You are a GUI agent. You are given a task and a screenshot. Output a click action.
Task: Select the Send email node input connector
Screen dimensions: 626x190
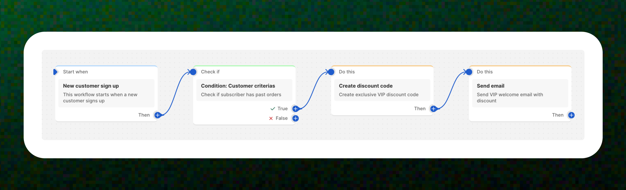(469, 72)
